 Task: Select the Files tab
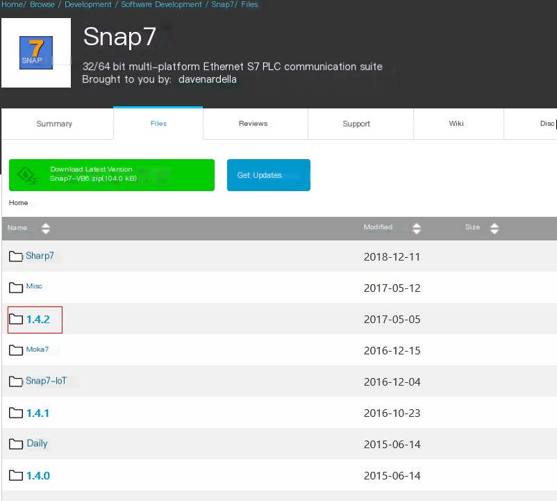158,123
